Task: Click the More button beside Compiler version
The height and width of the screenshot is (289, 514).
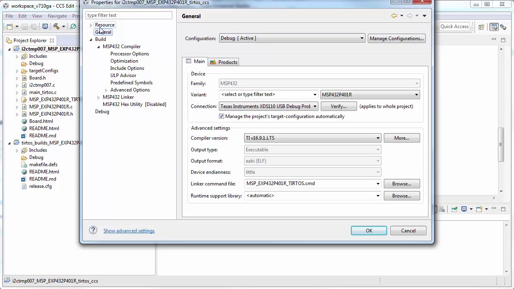Action: [x=402, y=138]
